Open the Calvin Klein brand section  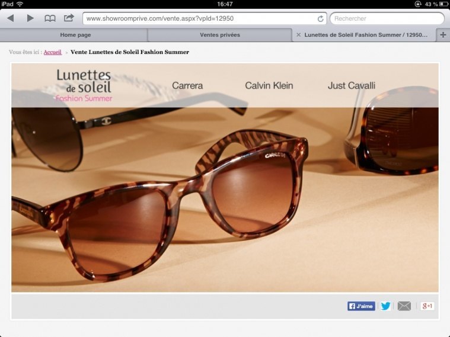(269, 86)
